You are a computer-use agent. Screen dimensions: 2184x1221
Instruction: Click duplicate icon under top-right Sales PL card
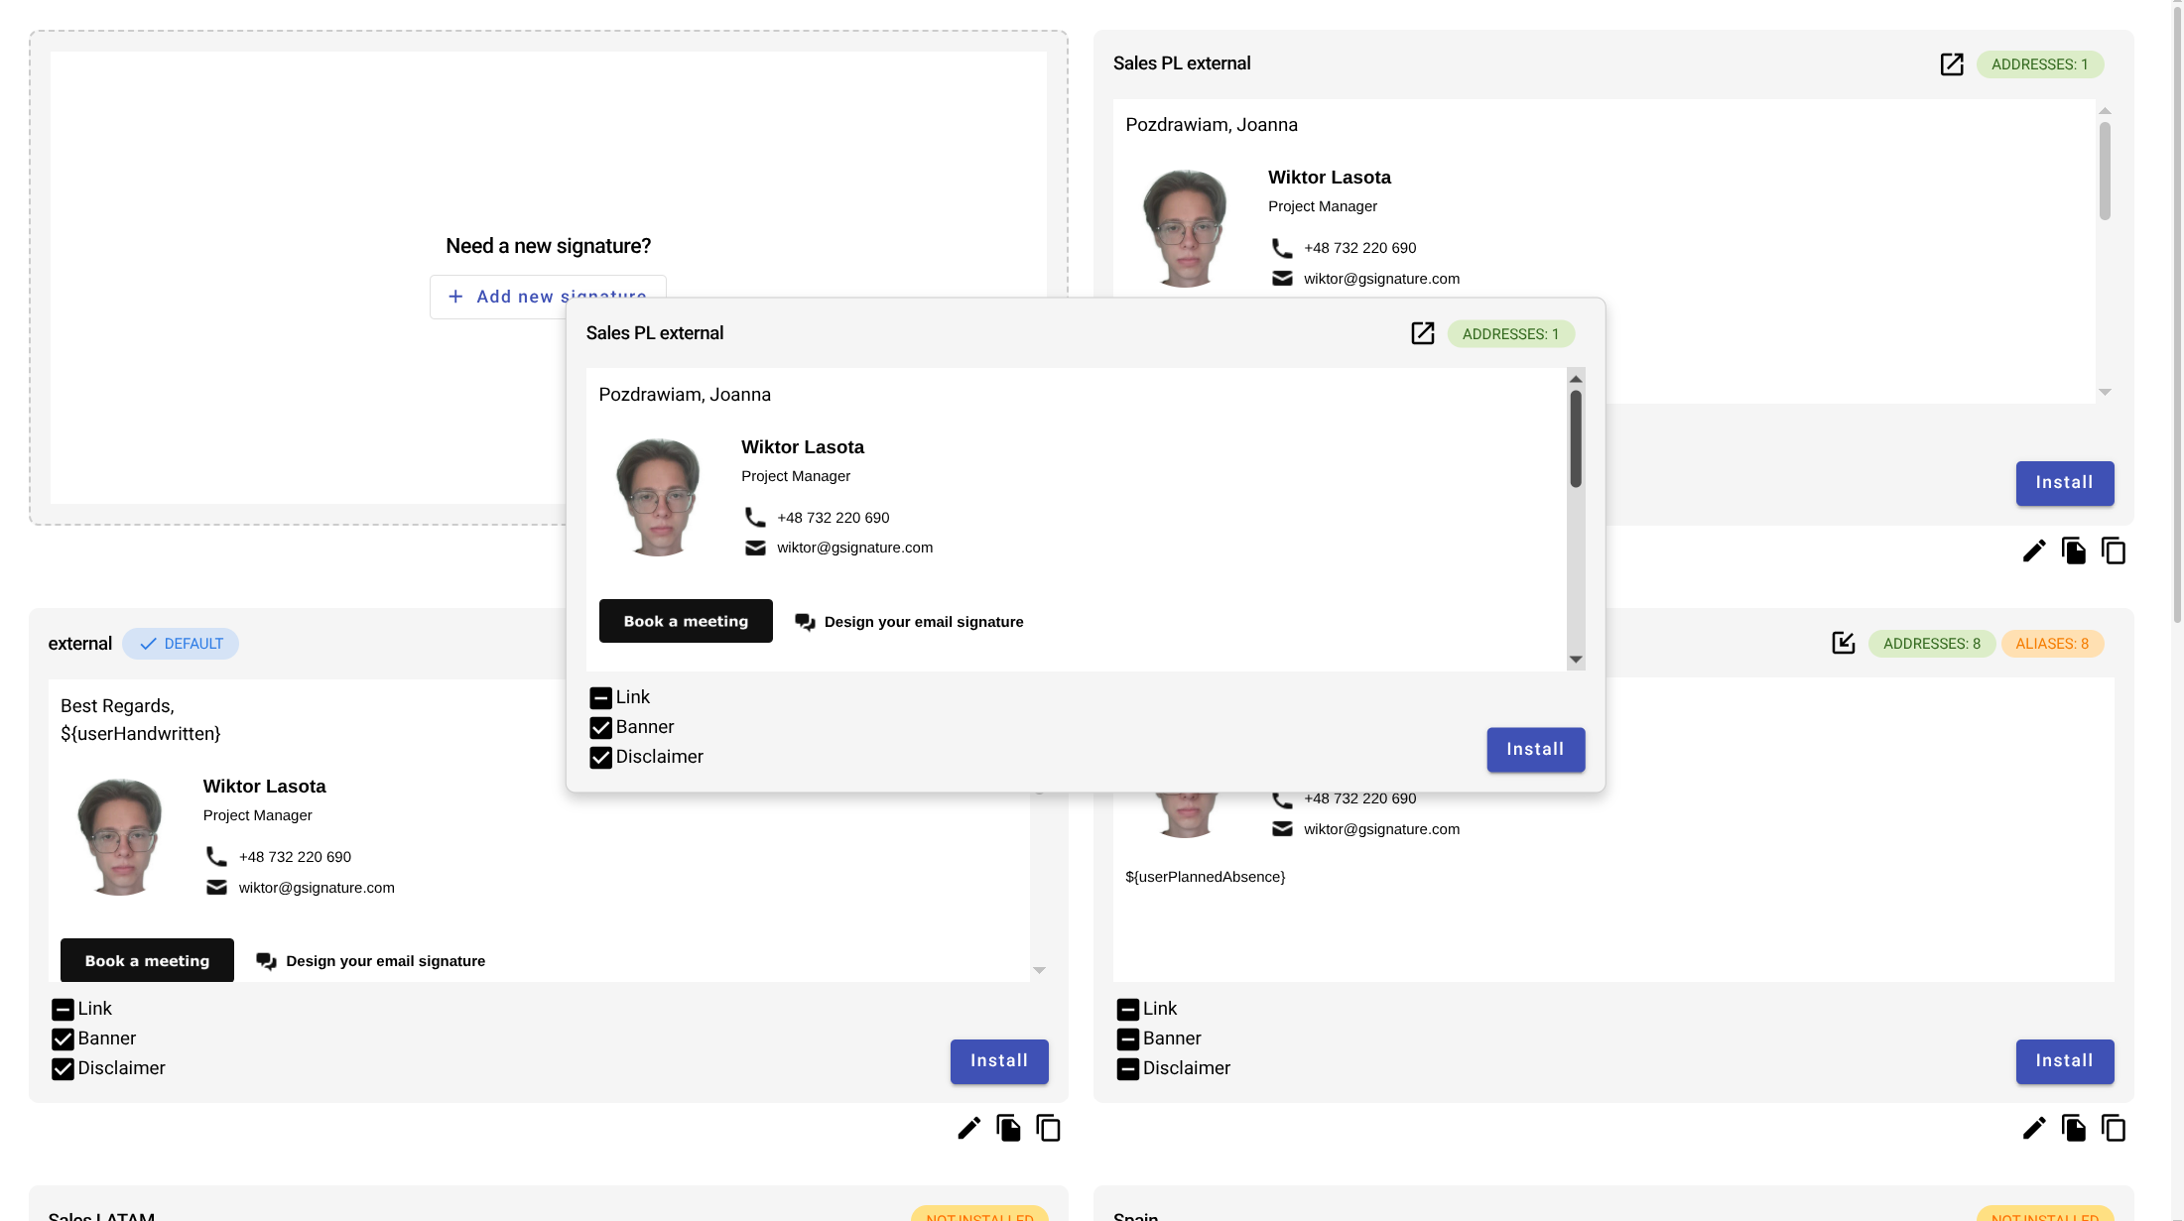coord(2073,550)
